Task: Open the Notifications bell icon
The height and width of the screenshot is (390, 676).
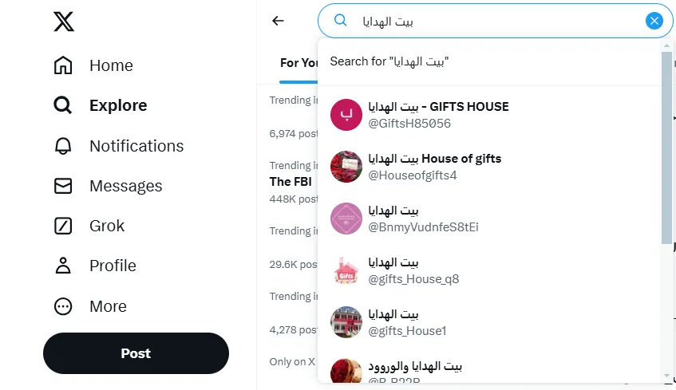Action: pyautogui.click(x=63, y=146)
